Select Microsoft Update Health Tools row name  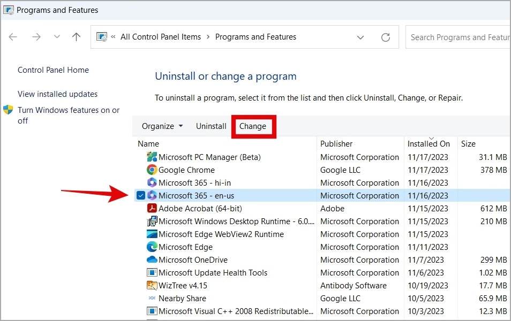pos(213,272)
